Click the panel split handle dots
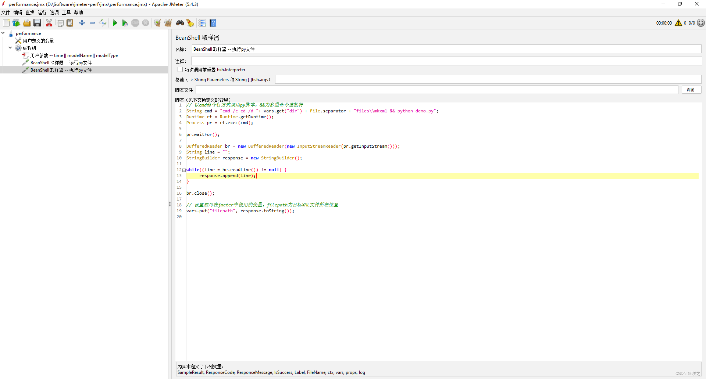 pos(170,204)
